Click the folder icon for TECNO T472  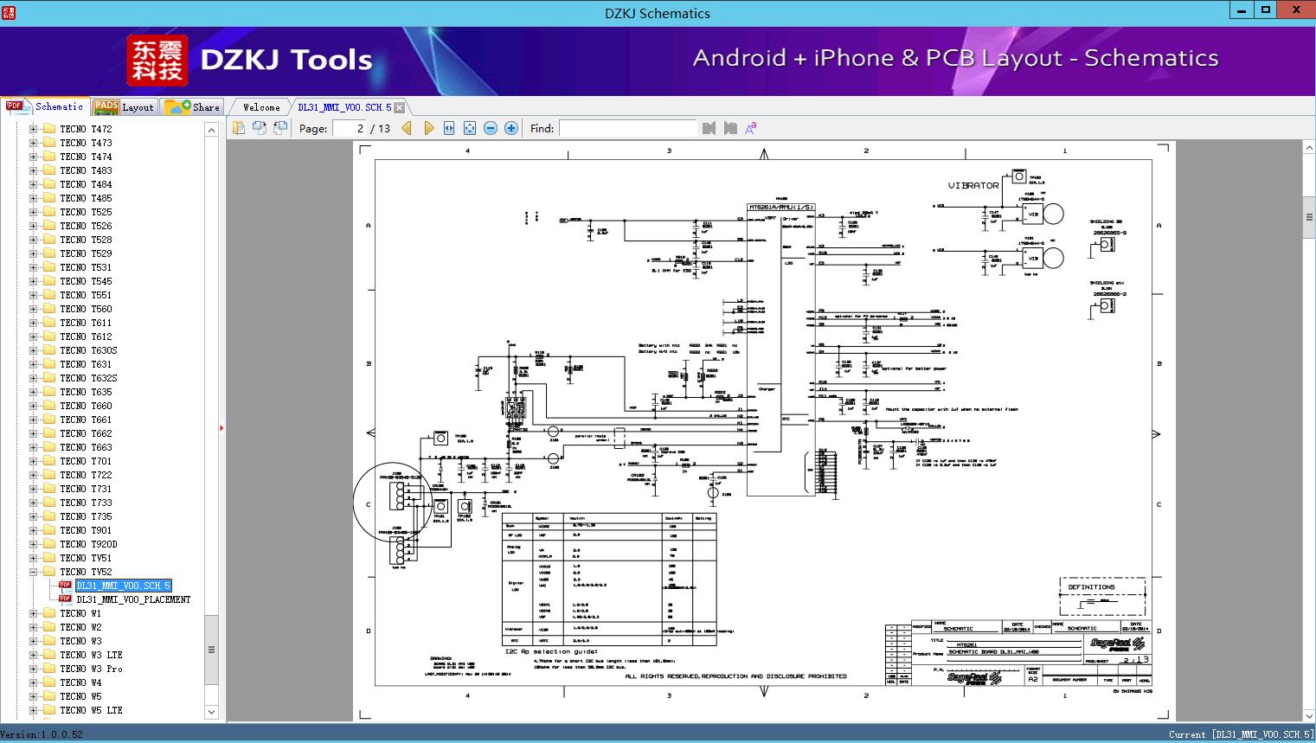49,129
